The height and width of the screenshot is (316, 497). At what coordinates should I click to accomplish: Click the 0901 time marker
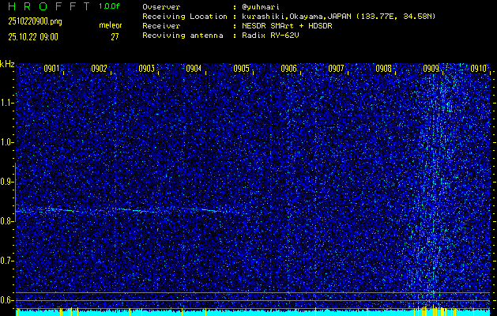(52, 69)
